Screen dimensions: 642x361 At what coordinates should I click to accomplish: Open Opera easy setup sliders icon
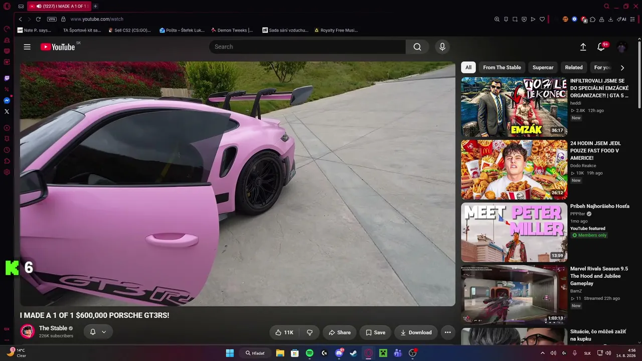(x=632, y=19)
